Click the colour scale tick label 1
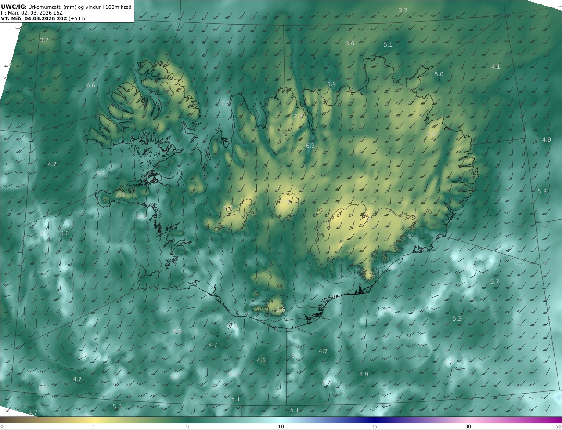 click(94, 426)
